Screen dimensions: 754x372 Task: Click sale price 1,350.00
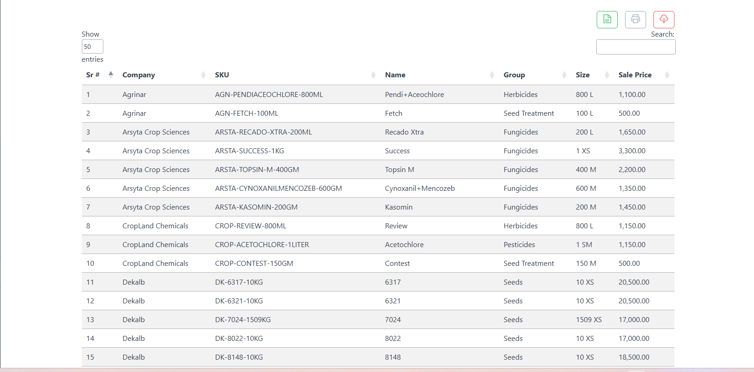[x=632, y=189]
